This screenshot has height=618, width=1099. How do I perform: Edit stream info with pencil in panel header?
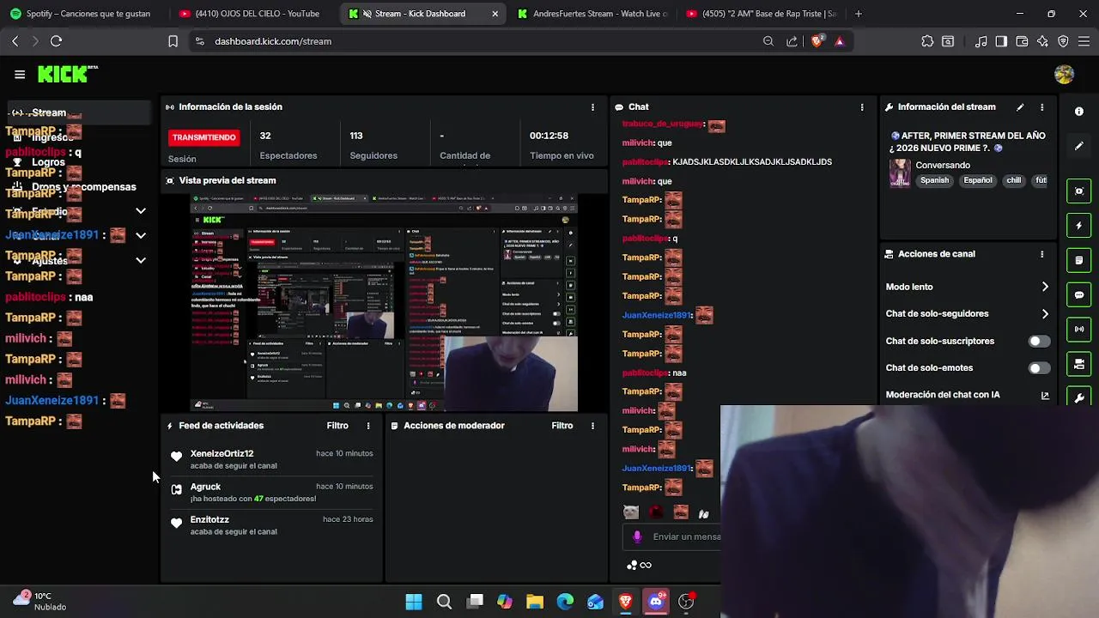[1020, 107]
